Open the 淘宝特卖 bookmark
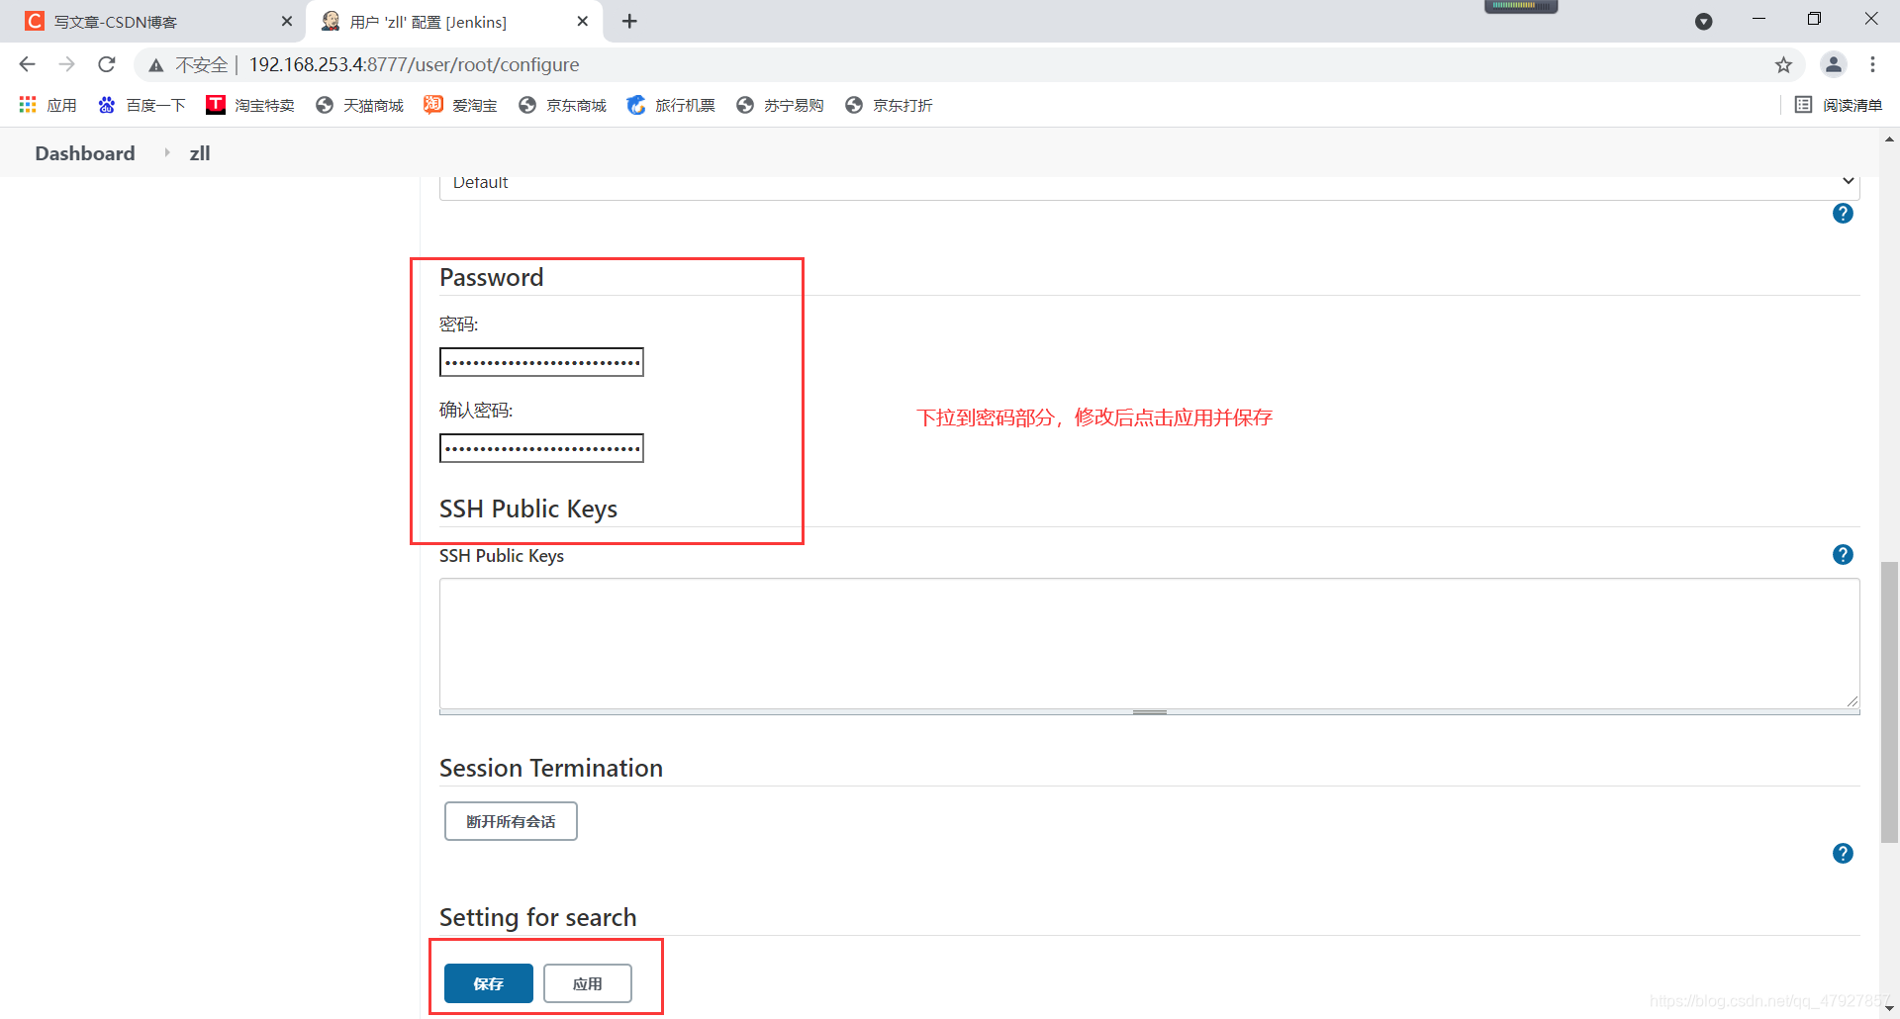 [x=250, y=105]
